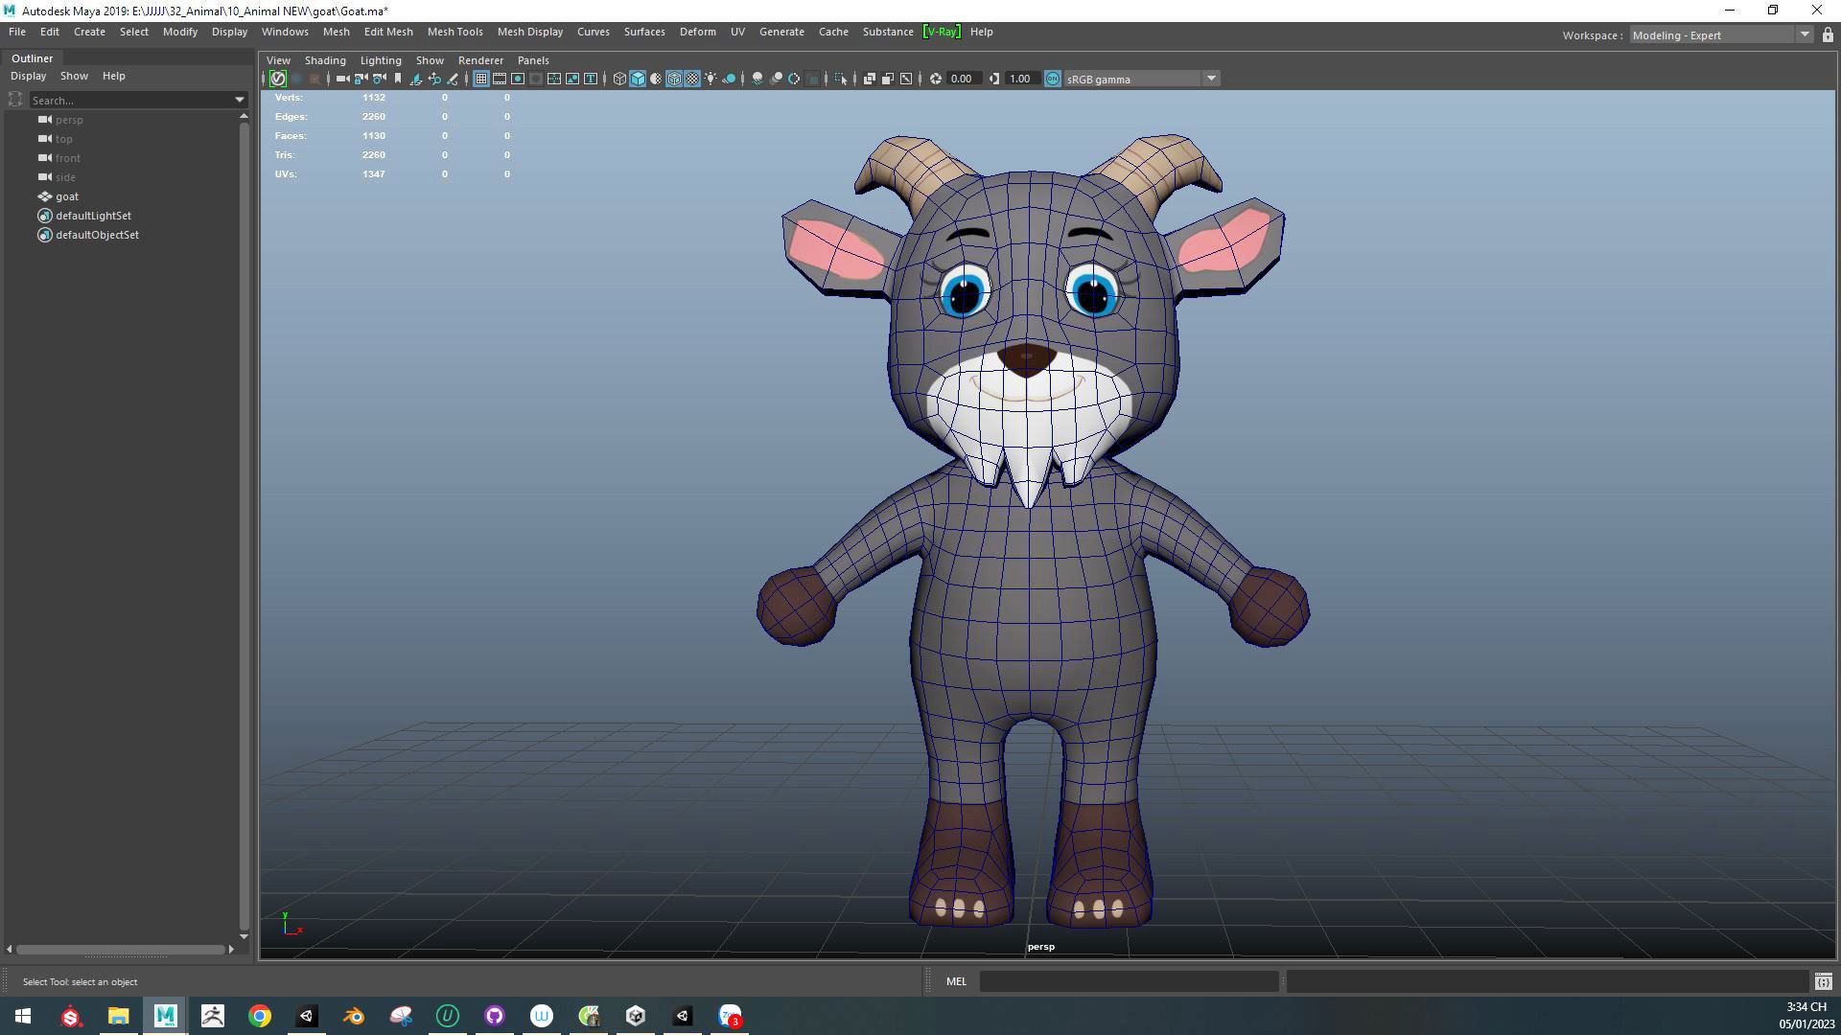
Task: Click the Multisample Anti-aliasing icon
Action: click(794, 79)
